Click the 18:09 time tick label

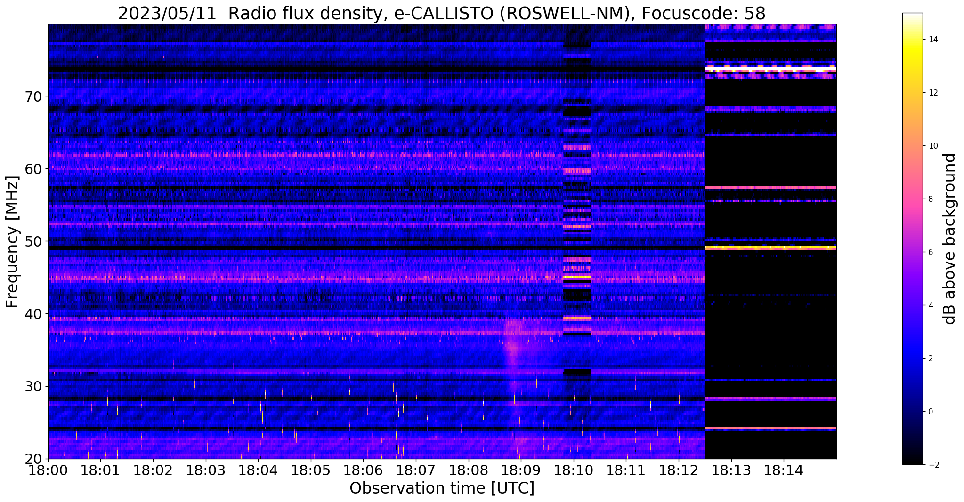[521, 470]
